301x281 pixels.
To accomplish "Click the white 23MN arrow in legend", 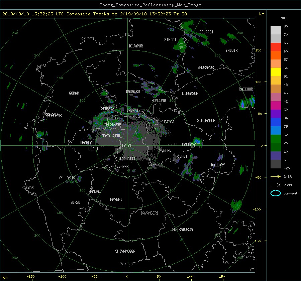I will coord(276,185).
